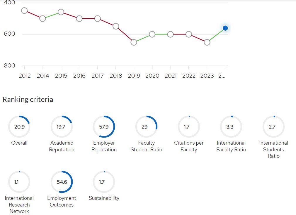The image size is (296, 215).
Task: Select the International Research Network gauge
Action: [19, 182]
